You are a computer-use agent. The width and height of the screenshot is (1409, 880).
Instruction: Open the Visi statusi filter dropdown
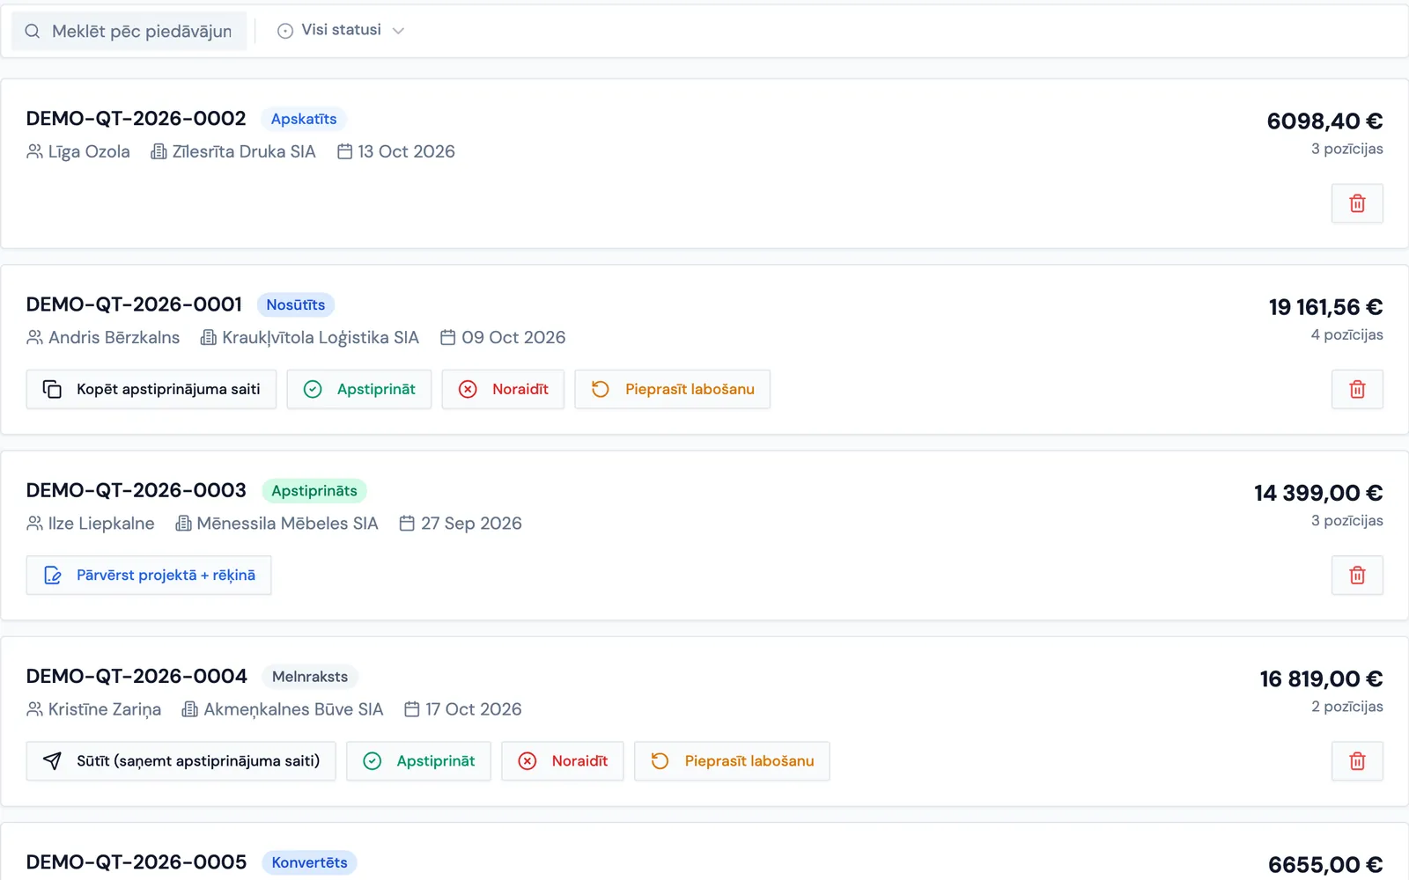(x=341, y=30)
